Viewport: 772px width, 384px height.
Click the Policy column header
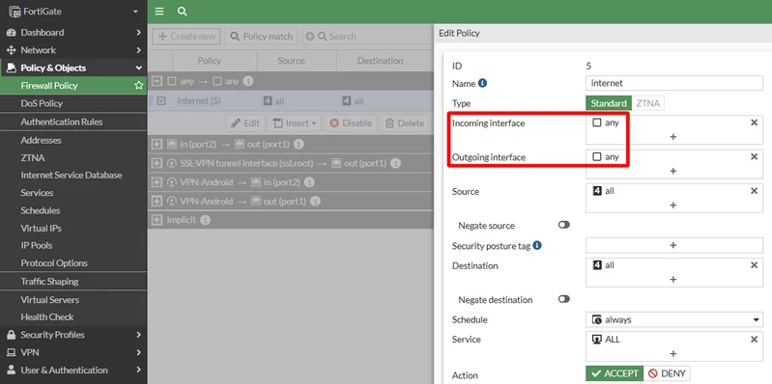click(210, 61)
